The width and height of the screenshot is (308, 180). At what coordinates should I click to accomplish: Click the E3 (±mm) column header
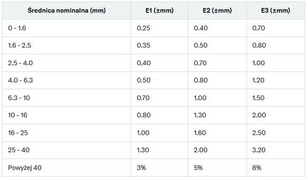point(276,10)
